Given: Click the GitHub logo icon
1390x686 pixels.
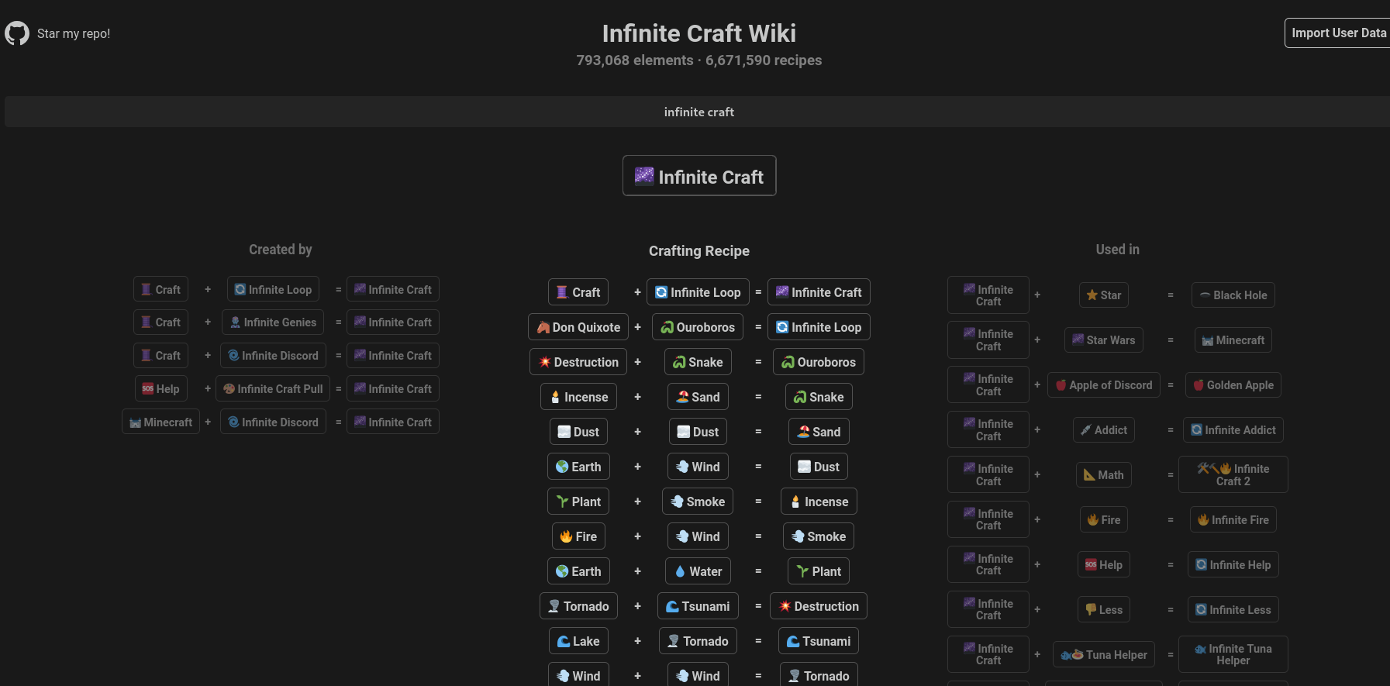Looking at the screenshot, I should (17, 33).
